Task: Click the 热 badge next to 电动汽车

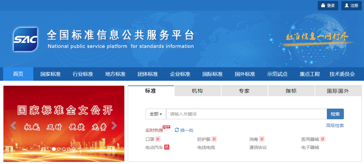Action: point(167,147)
